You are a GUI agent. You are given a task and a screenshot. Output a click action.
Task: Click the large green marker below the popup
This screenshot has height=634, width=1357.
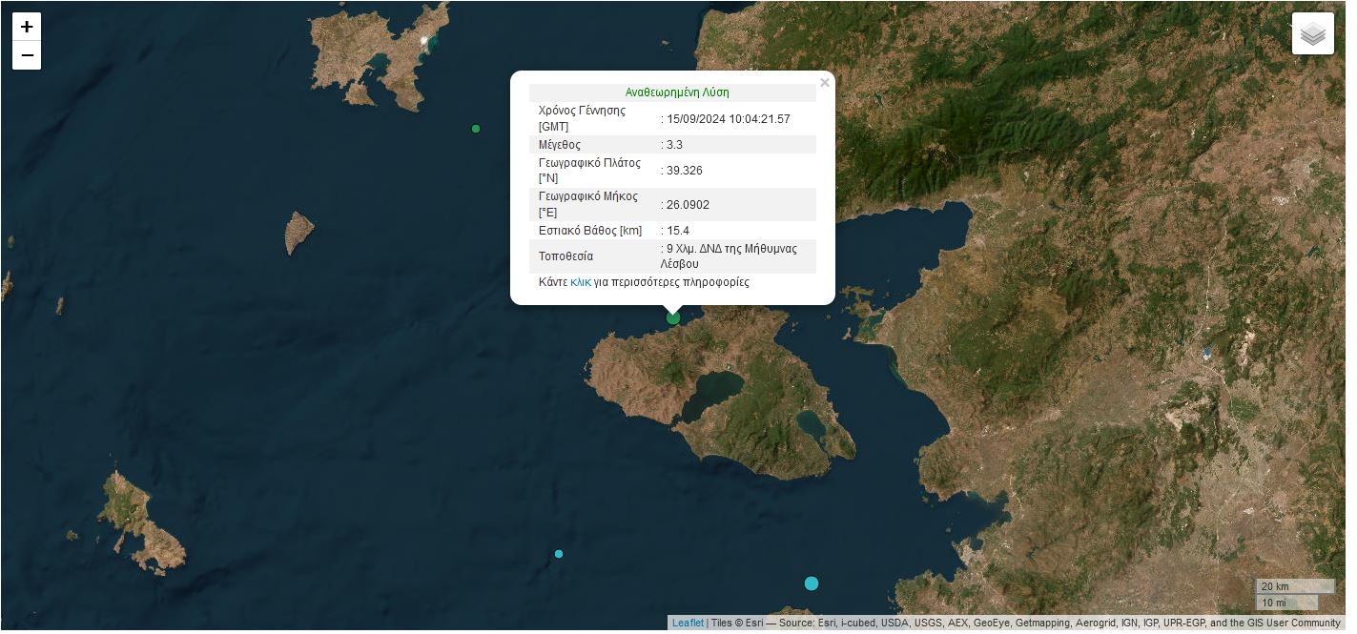click(x=673, y=317)
